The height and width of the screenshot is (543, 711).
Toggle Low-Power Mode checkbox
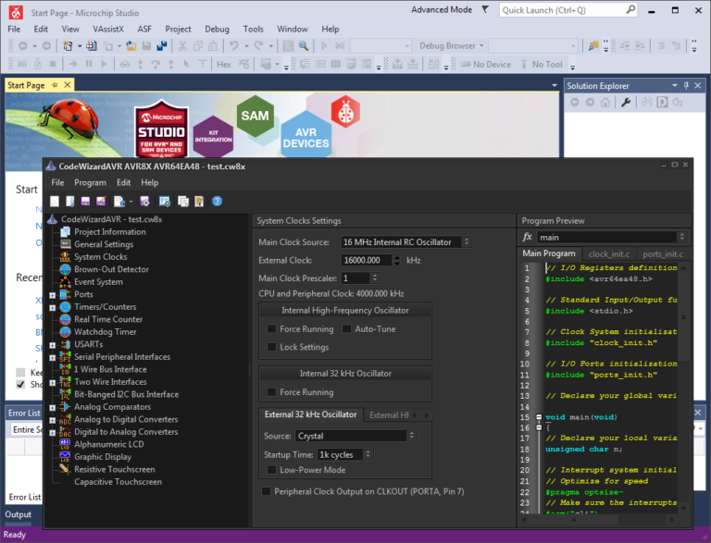click(x=271, y=470)
